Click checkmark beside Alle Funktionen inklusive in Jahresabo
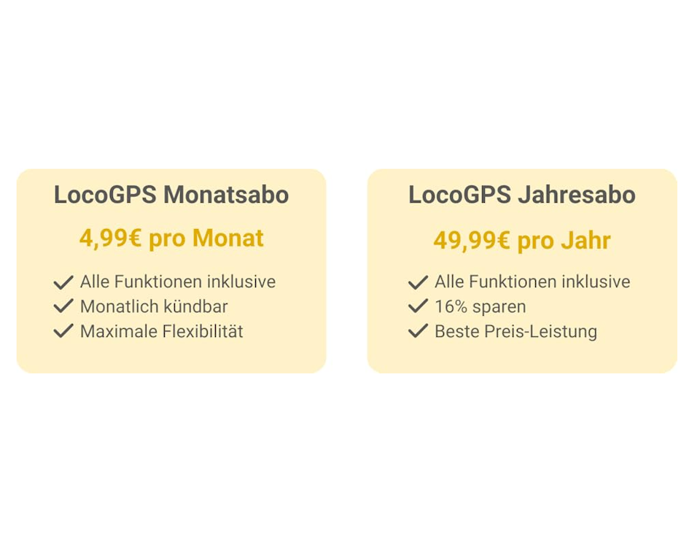Image resolution: width=700 pixels, height=547 pixels. pos(419,282)
